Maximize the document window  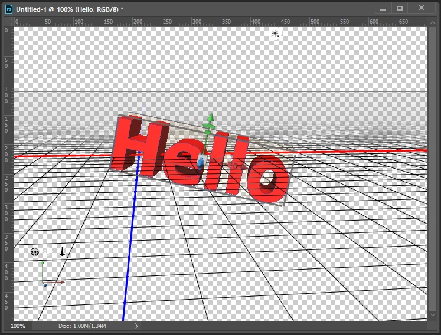coord(400,8)
